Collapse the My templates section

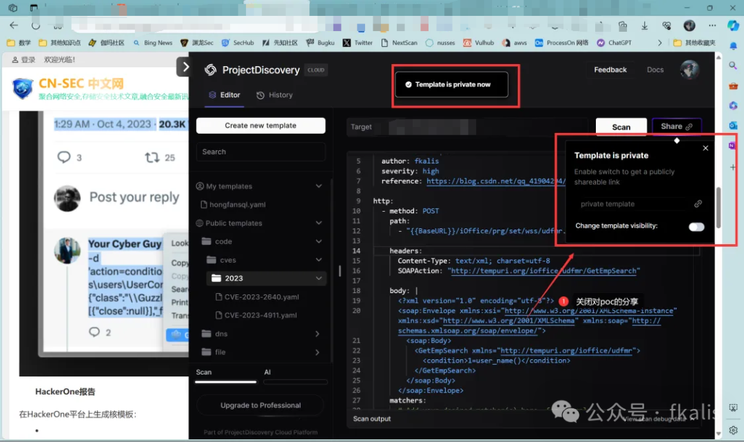pos(318,186)
